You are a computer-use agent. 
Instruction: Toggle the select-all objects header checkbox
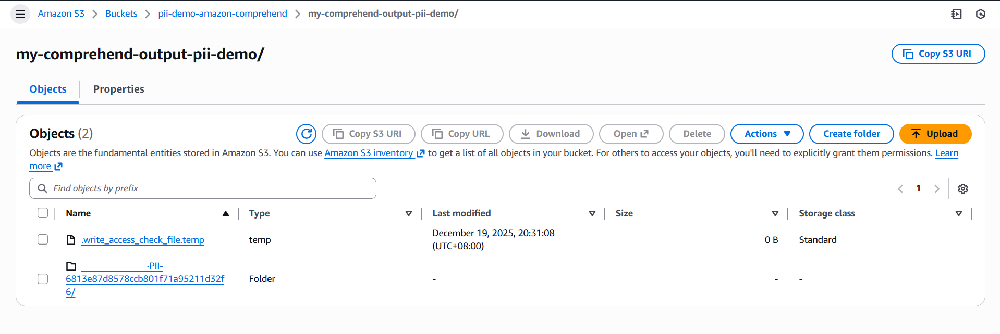point(42,213)
